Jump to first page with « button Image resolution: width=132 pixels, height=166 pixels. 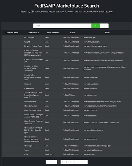(48, 162)
